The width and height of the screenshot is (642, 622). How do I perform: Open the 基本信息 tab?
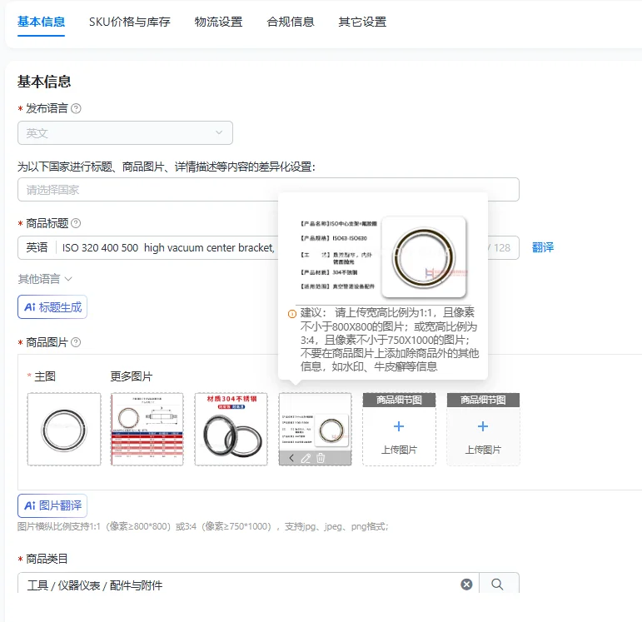[41, 22]
